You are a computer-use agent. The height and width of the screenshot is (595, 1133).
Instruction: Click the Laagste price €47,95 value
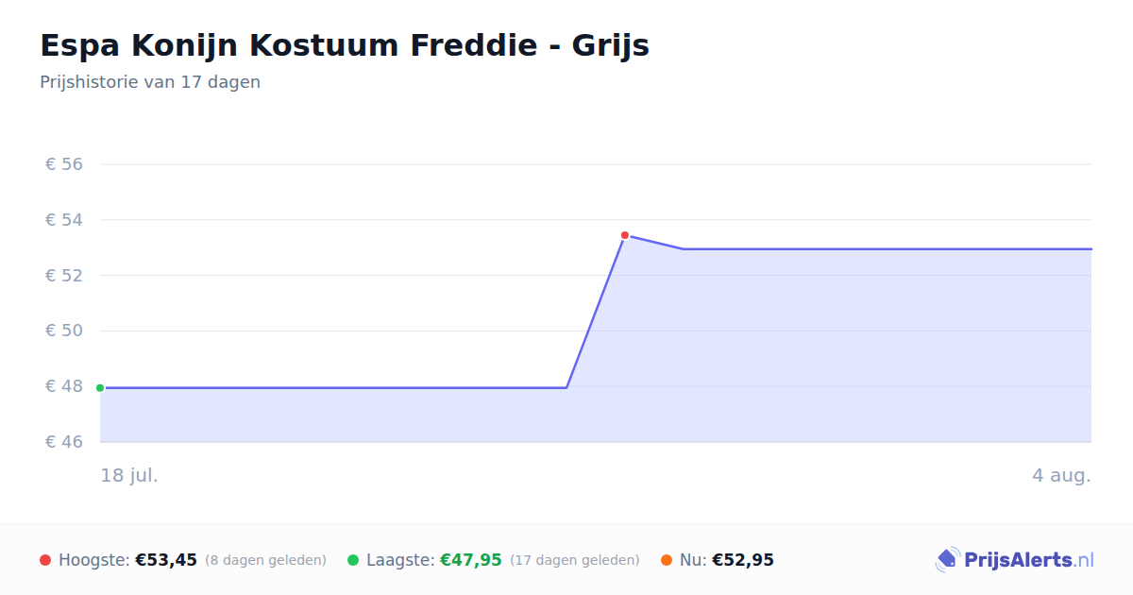471,560
